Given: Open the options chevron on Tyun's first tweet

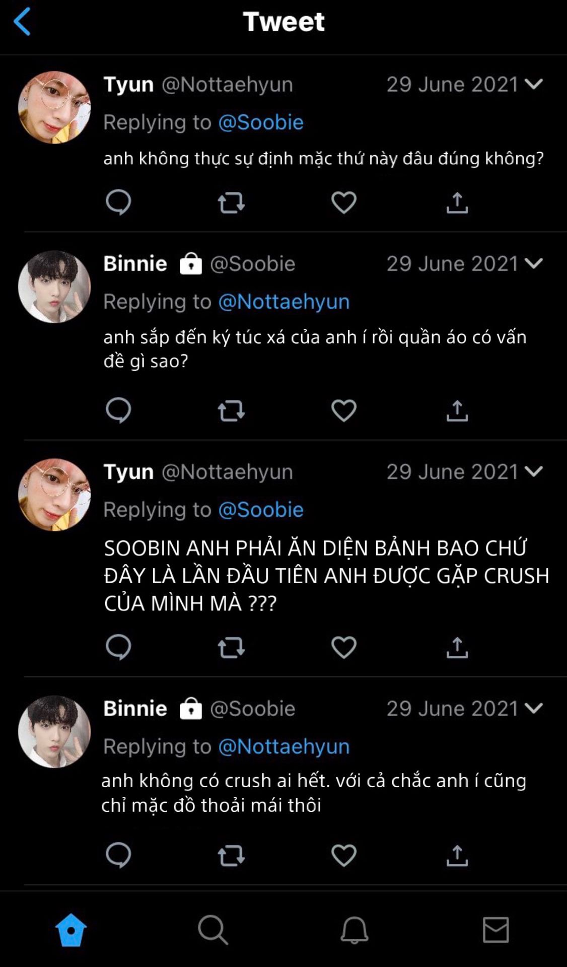Looking at the screenshot, I should 533,84.
